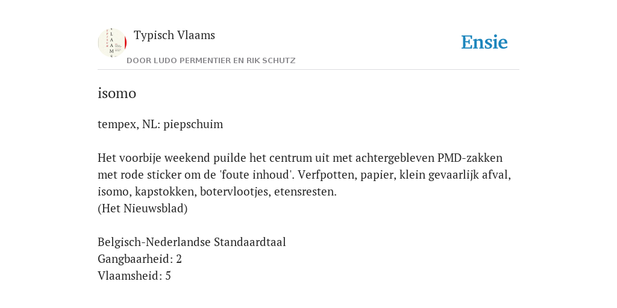Click the Typisch Vlaams title text

click(174, 35)
